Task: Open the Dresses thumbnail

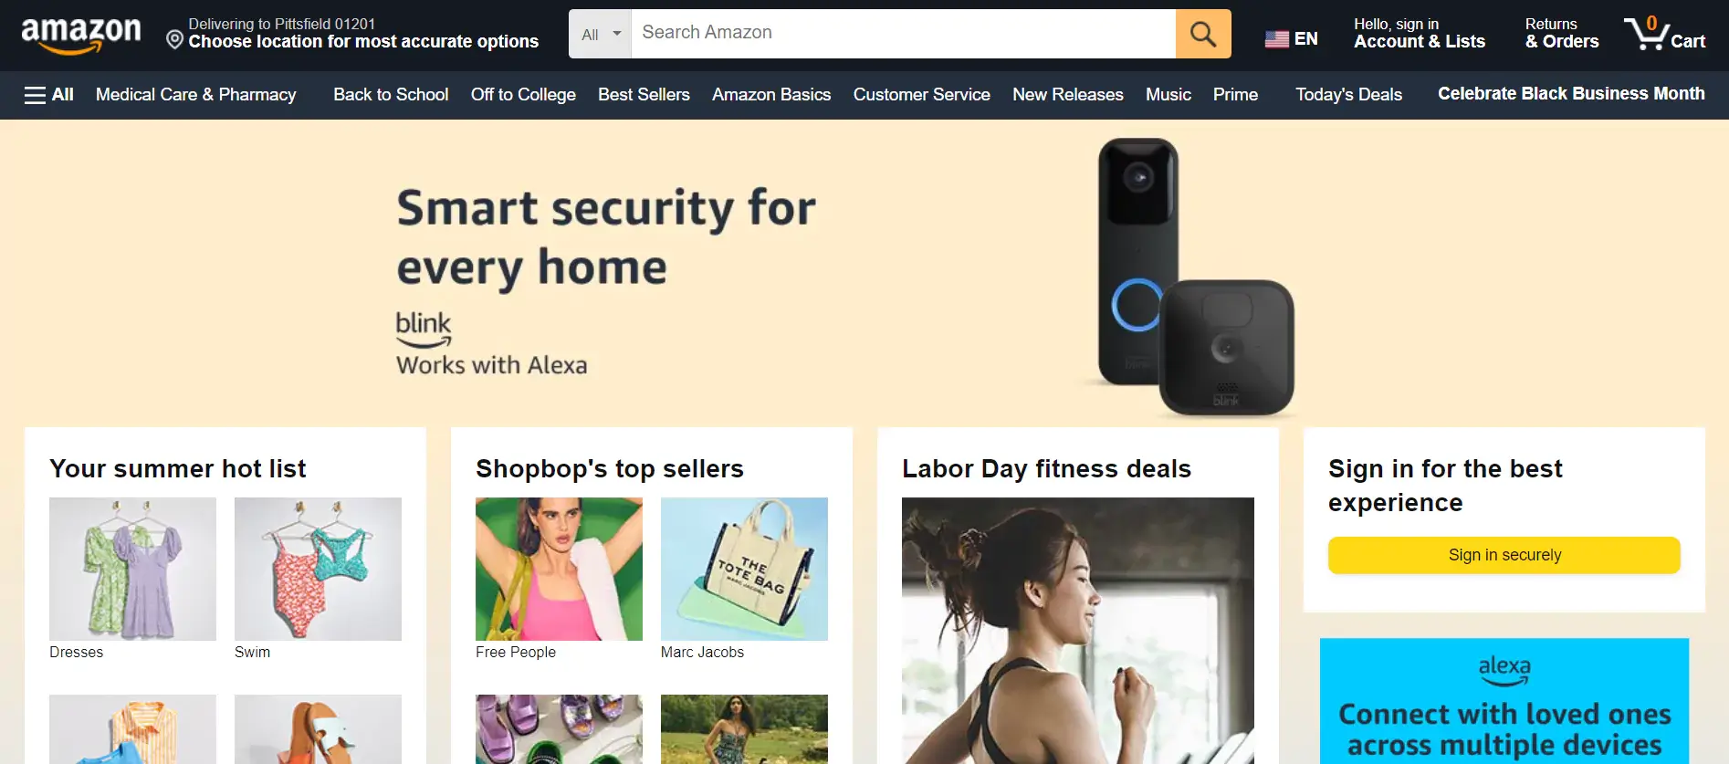Action: pyautogui.click(x=132, y=569)
